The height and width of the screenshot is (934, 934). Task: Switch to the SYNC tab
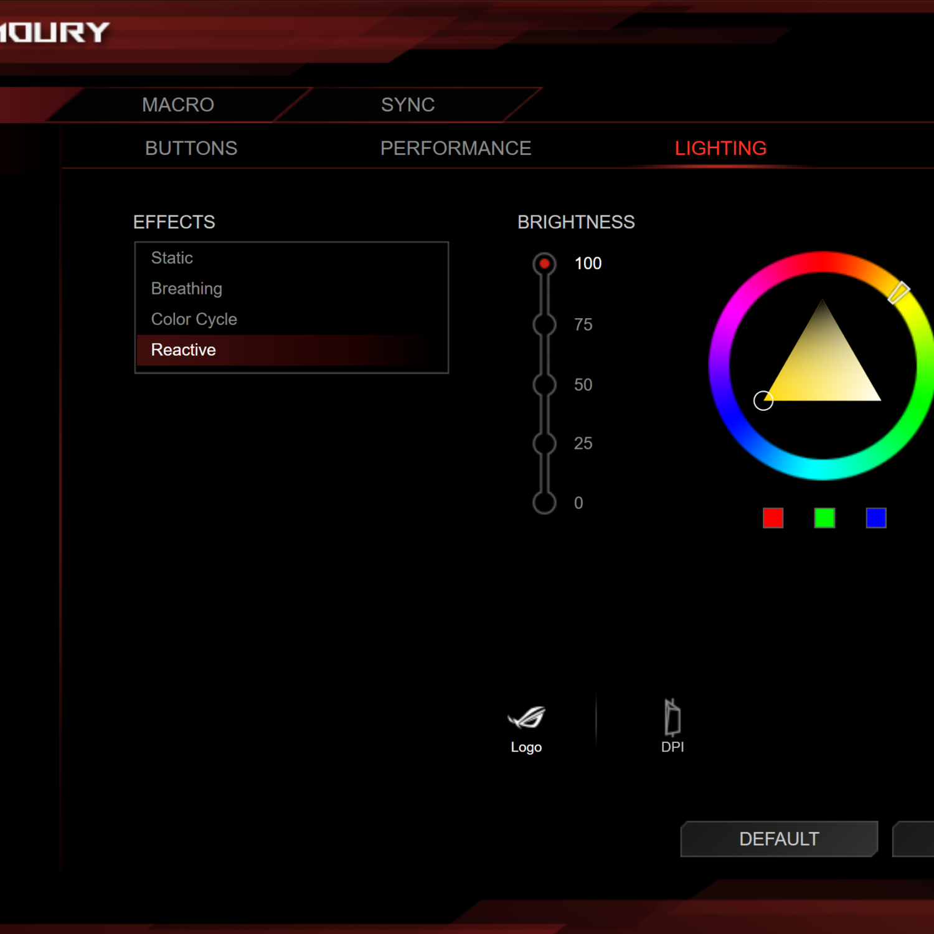[x=408, y=105]
